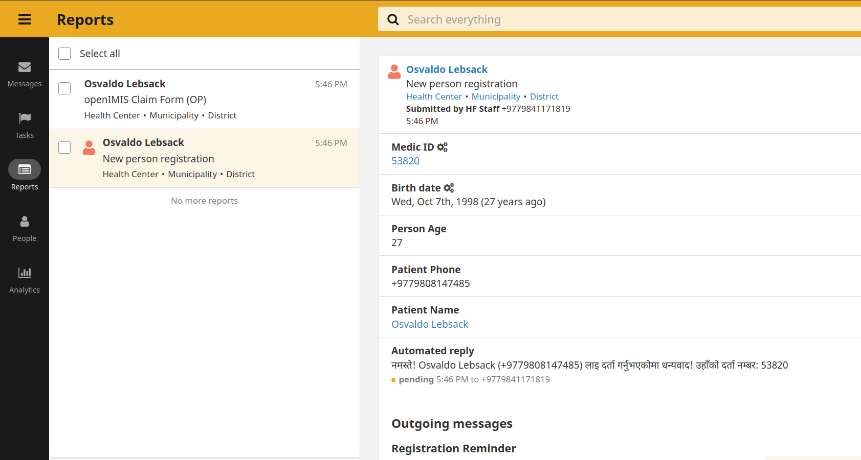Click the search magnifier icon
The width and height of the screenshot is (861, 460).
coord(393,19)
